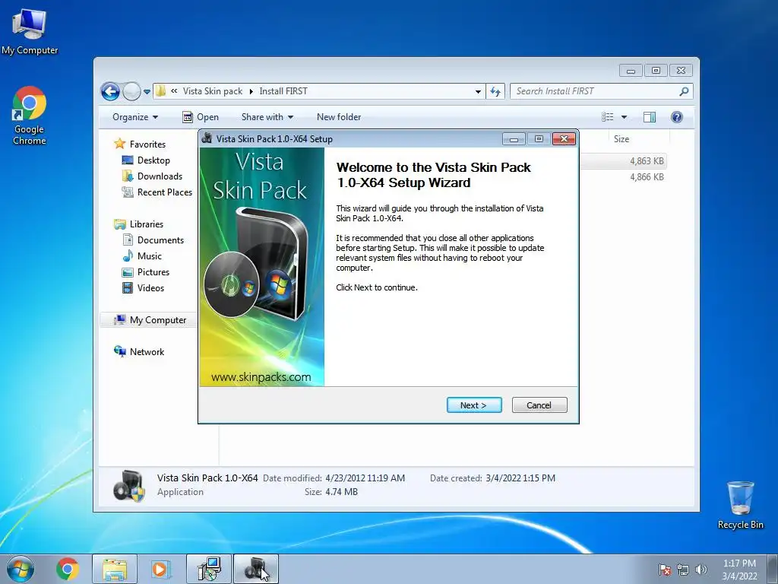
Task: Open the Videos library
Action: [x=143, y=288]
